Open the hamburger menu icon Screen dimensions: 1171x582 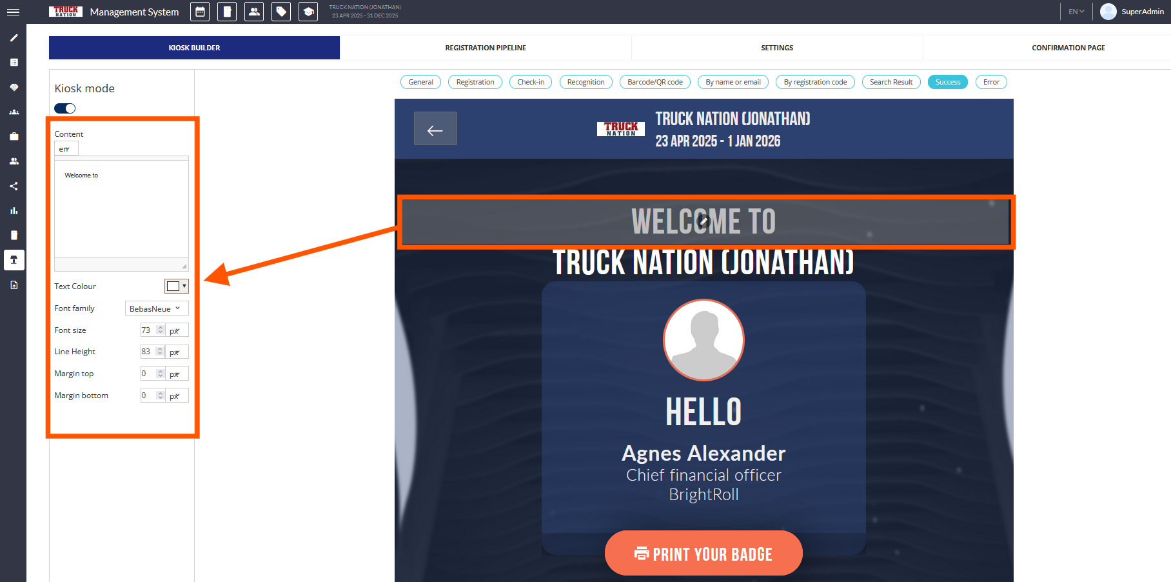[13, 12]
